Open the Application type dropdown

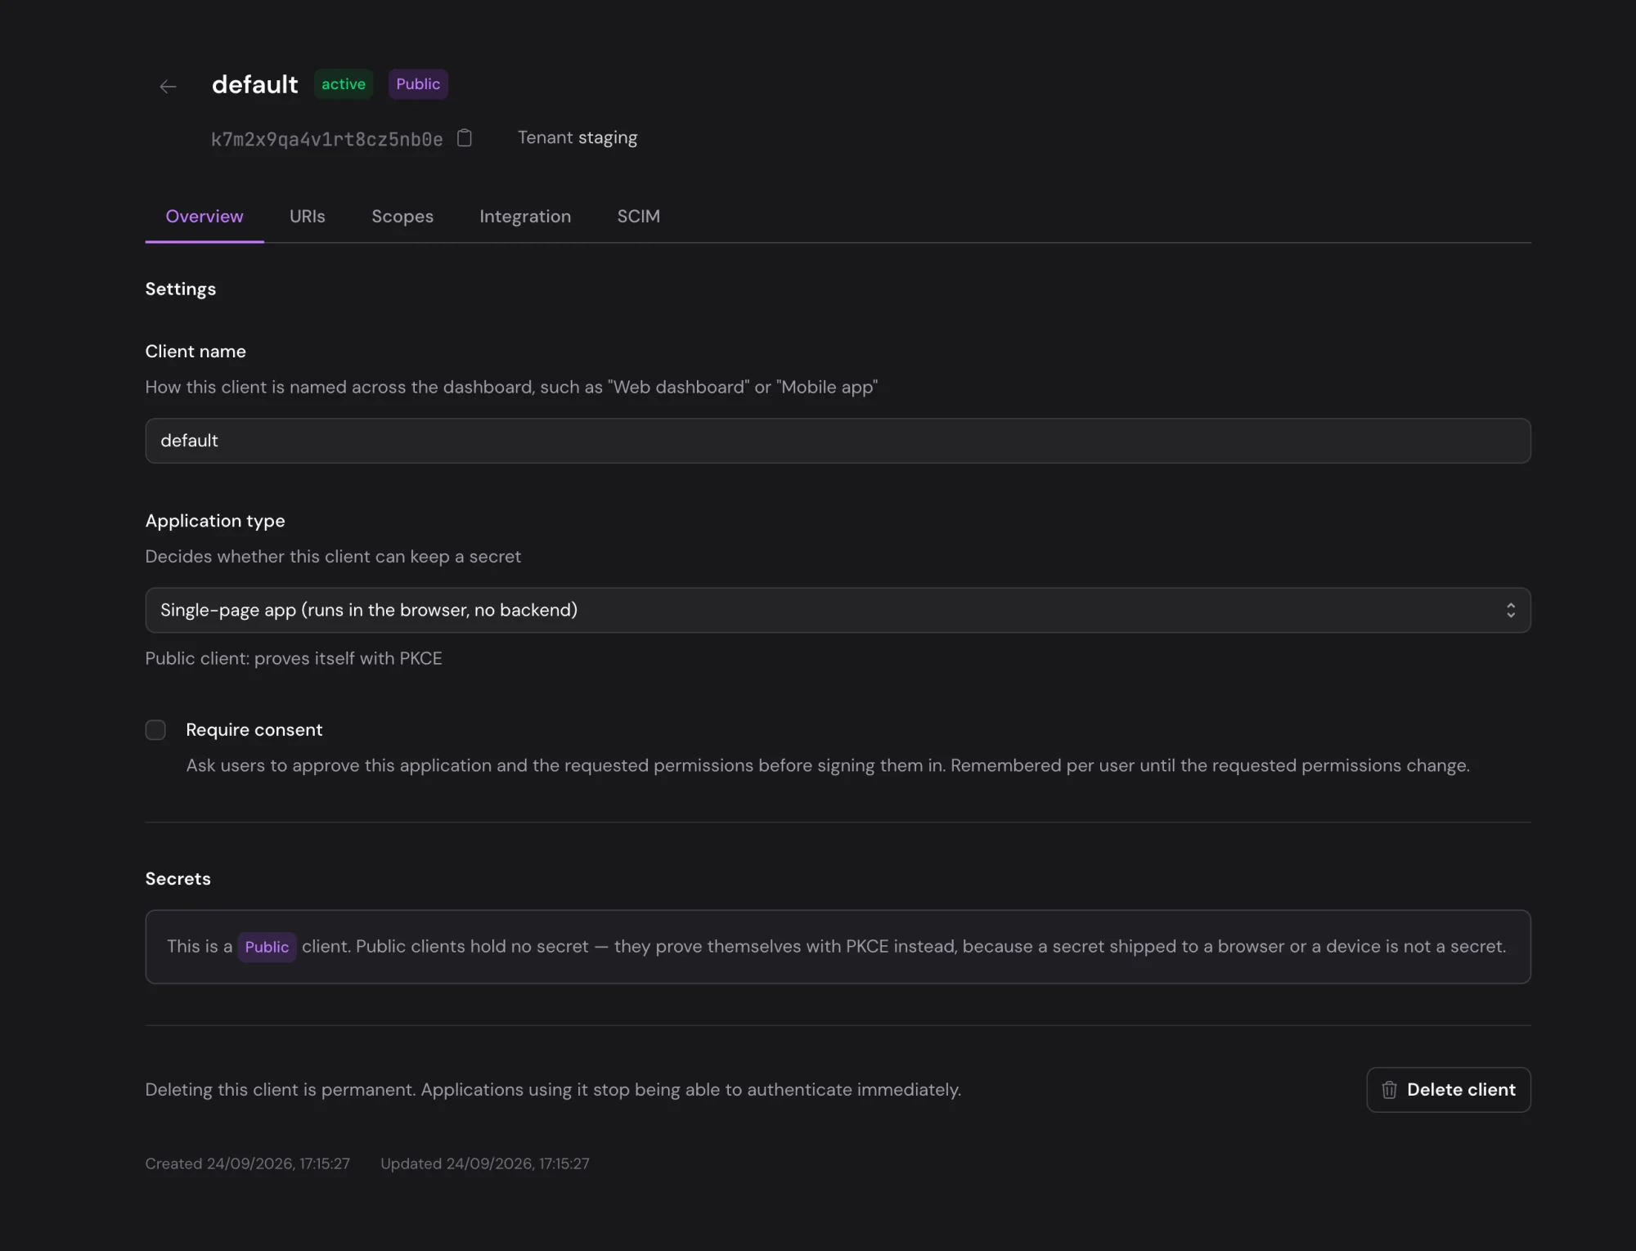[x=838, y=610]
